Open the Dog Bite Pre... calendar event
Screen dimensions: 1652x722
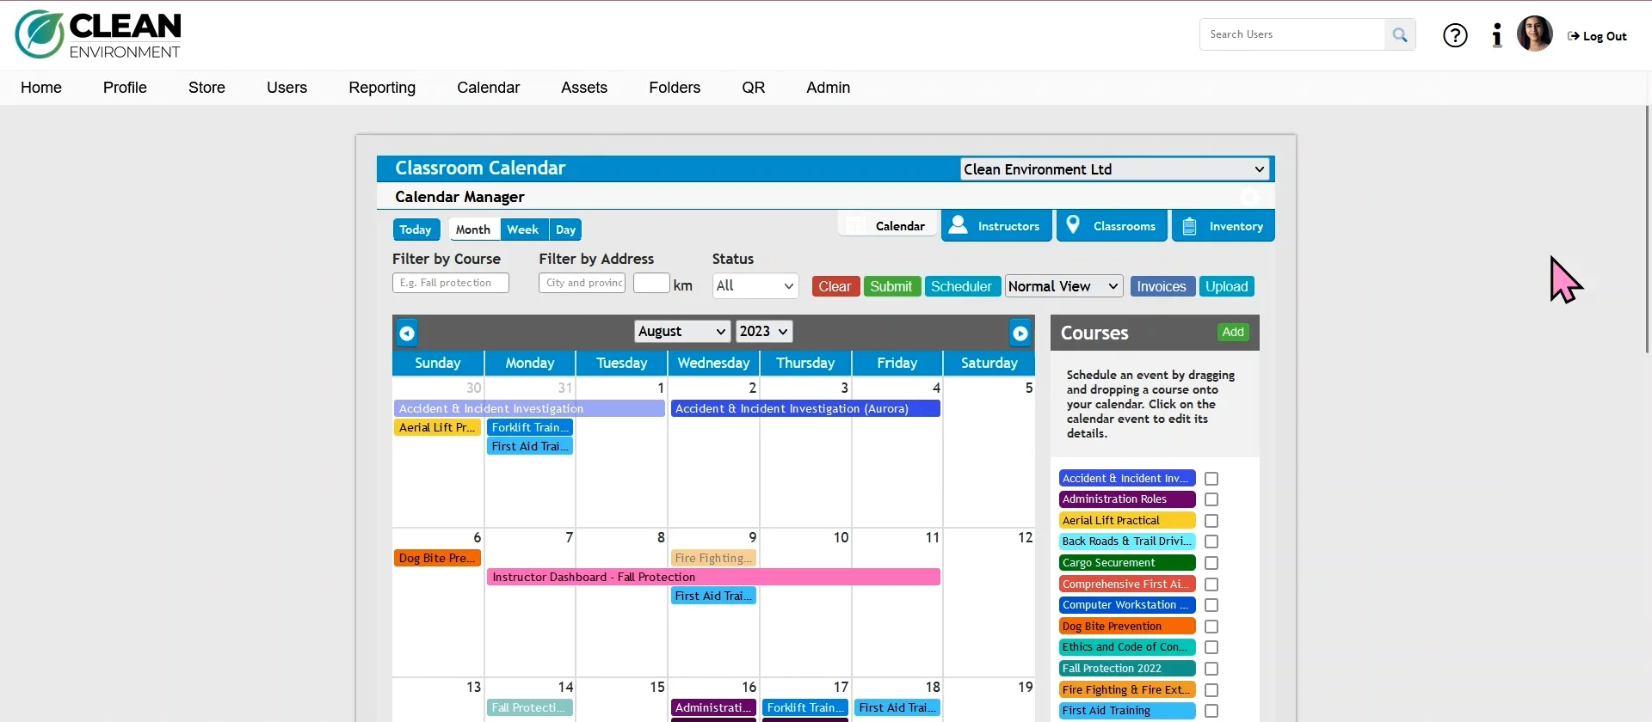[x=437, y=559]
